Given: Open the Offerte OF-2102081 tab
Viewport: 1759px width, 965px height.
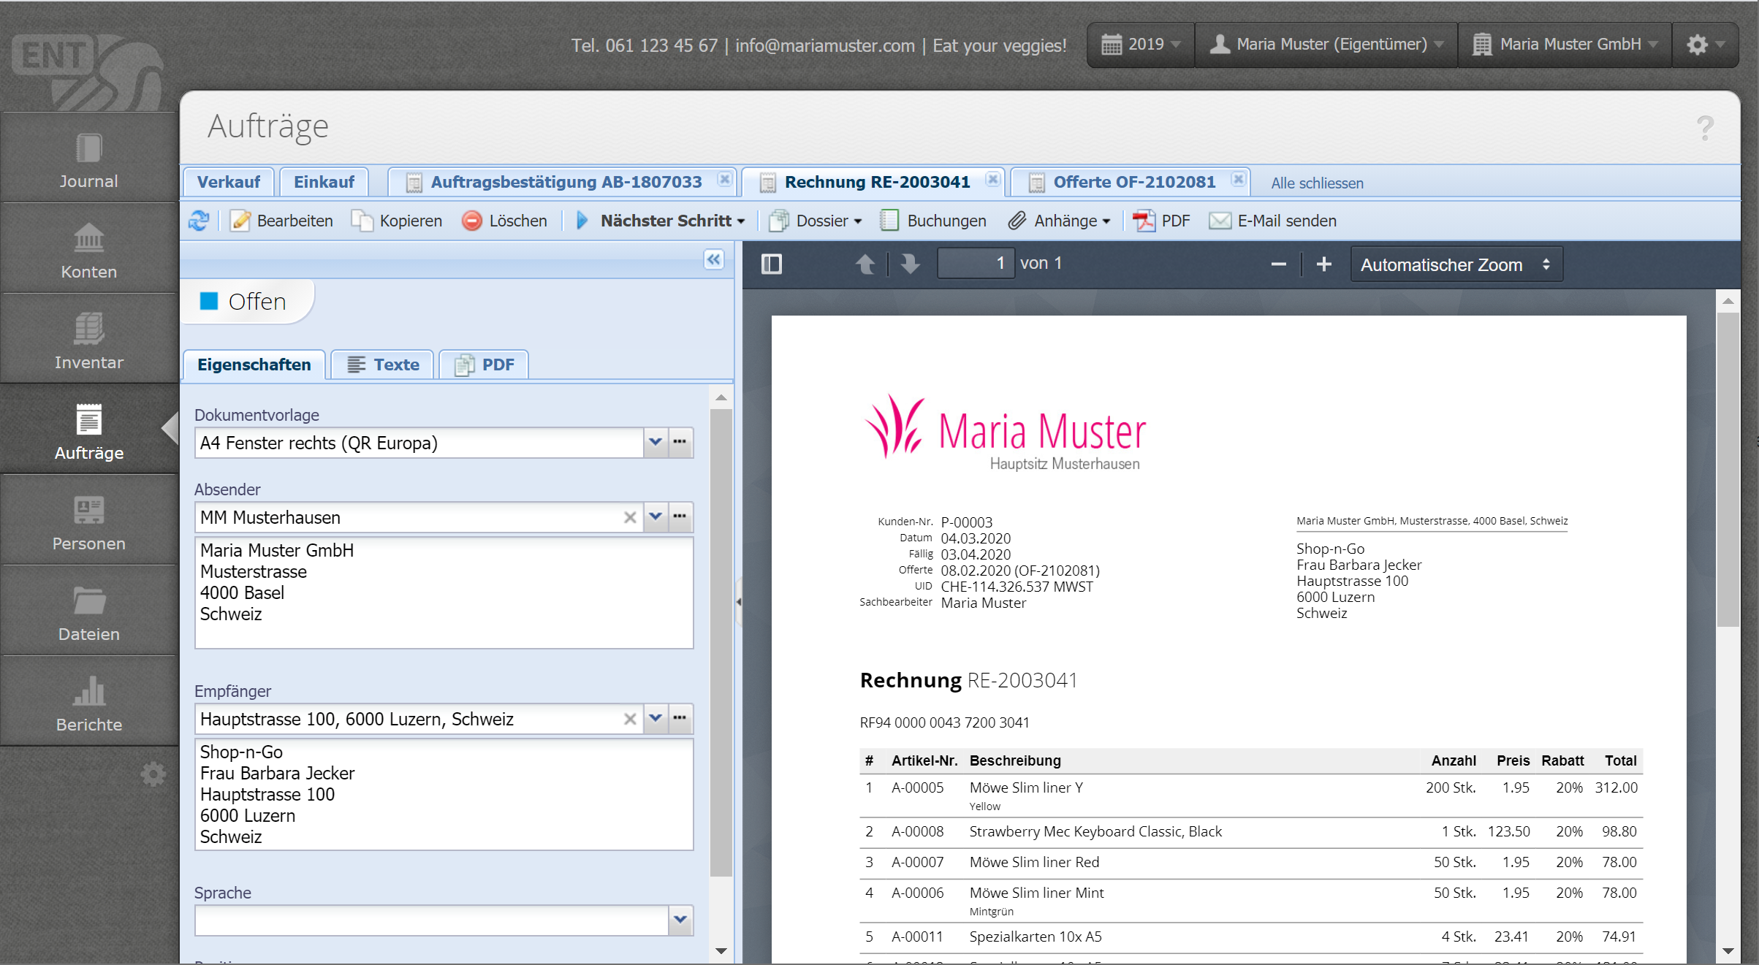Looking at the screenshot, I should pos(1133,182).
